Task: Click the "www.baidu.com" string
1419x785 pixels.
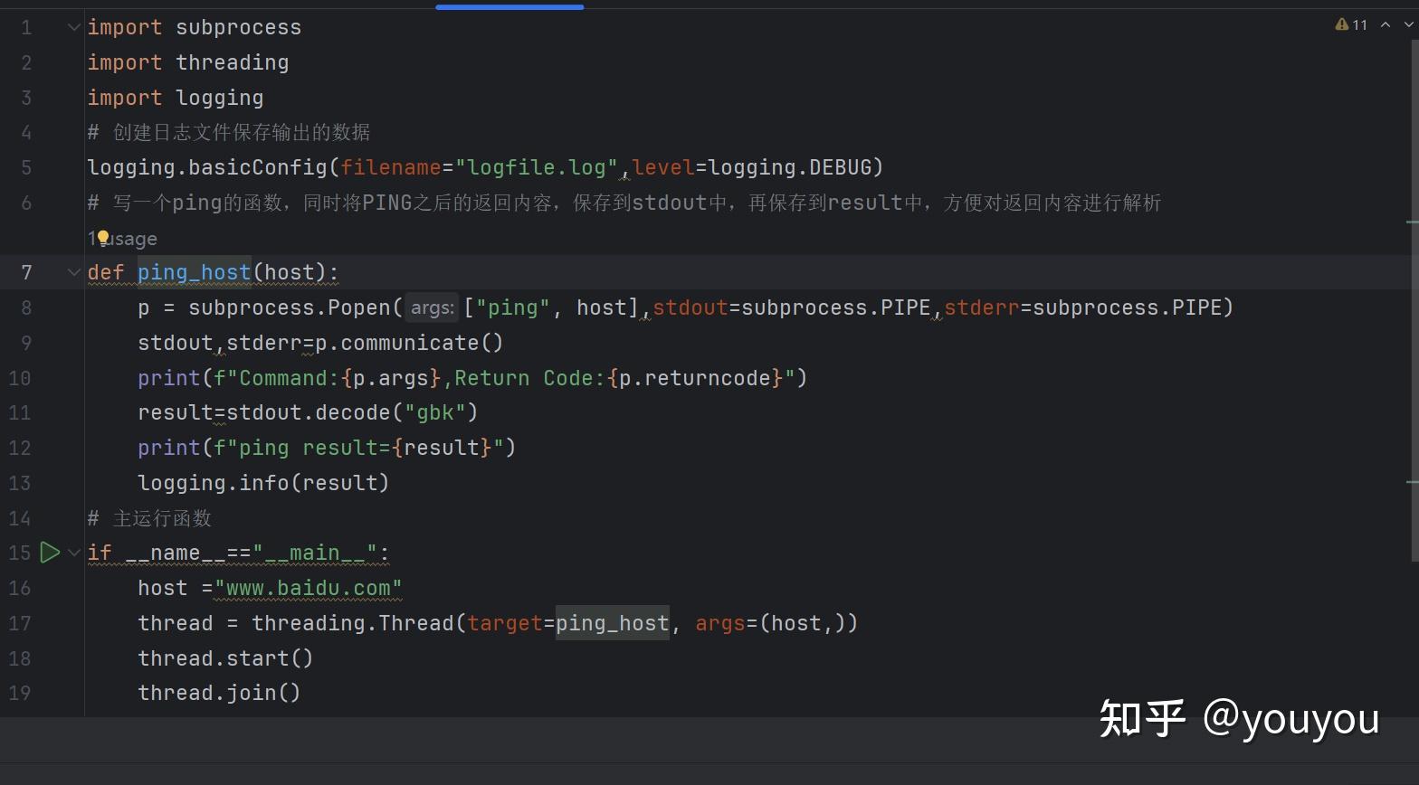Action: tap(309, 588)
